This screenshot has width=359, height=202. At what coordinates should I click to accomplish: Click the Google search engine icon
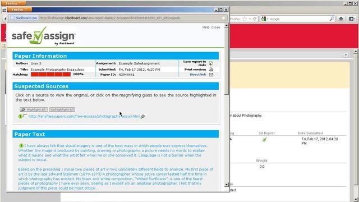[264, 19]
